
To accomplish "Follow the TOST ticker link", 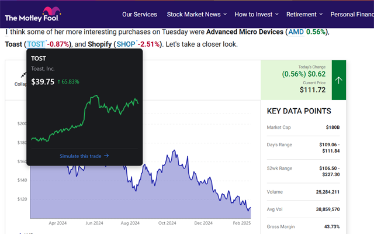I will point(36,44).
